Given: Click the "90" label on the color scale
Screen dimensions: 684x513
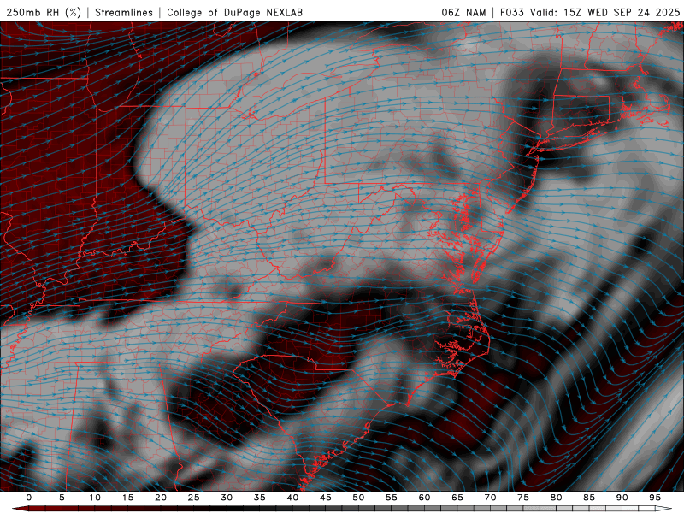Looking at the screenshot, I should (622, 498).
